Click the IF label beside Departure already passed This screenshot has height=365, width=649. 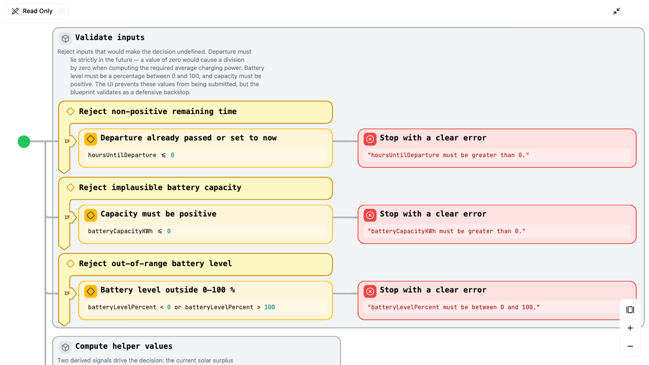[x=67, y=141]
